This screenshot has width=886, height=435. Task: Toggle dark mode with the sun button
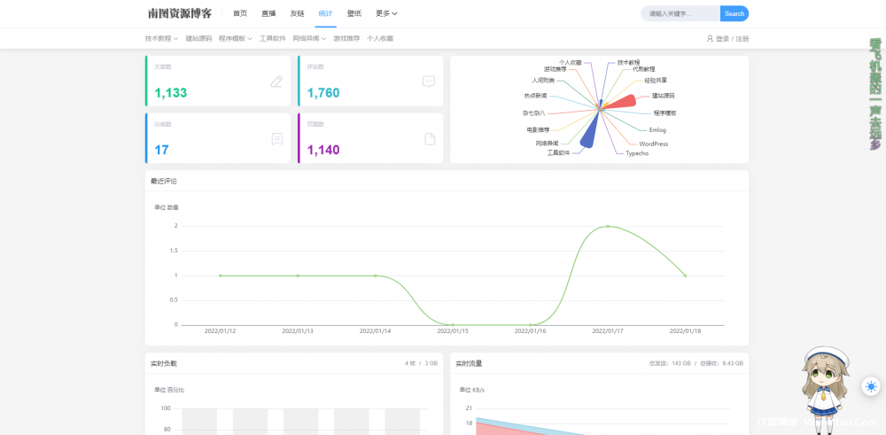pyautogui.click(x=871, y=386)
